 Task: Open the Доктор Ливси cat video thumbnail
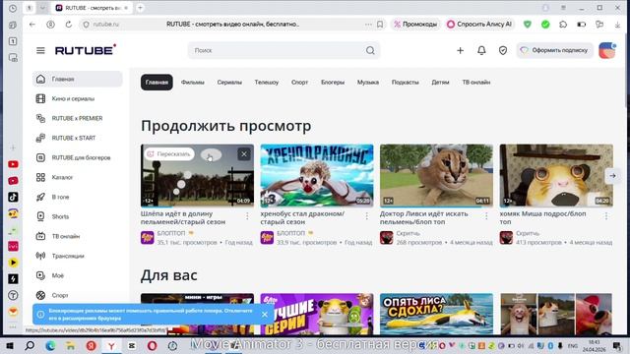point(436,176)
